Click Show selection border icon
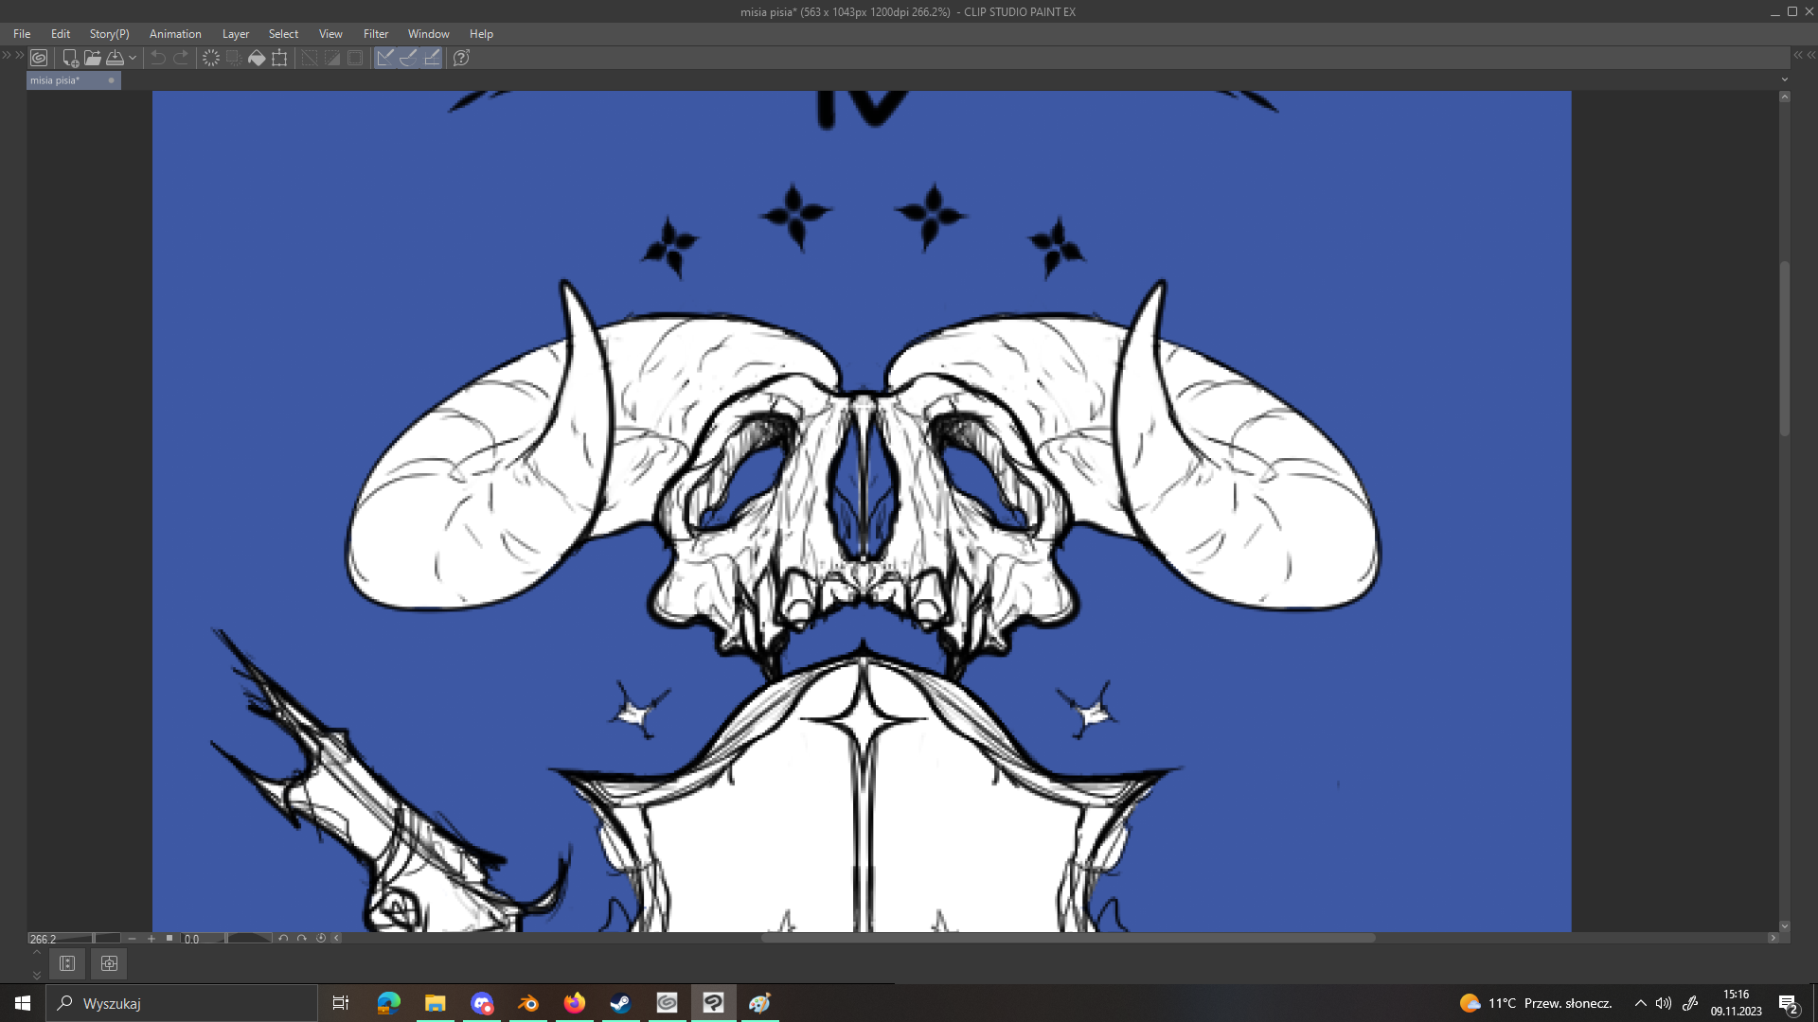Viewport: 1818px width, 1022px height. click(355, 58)
